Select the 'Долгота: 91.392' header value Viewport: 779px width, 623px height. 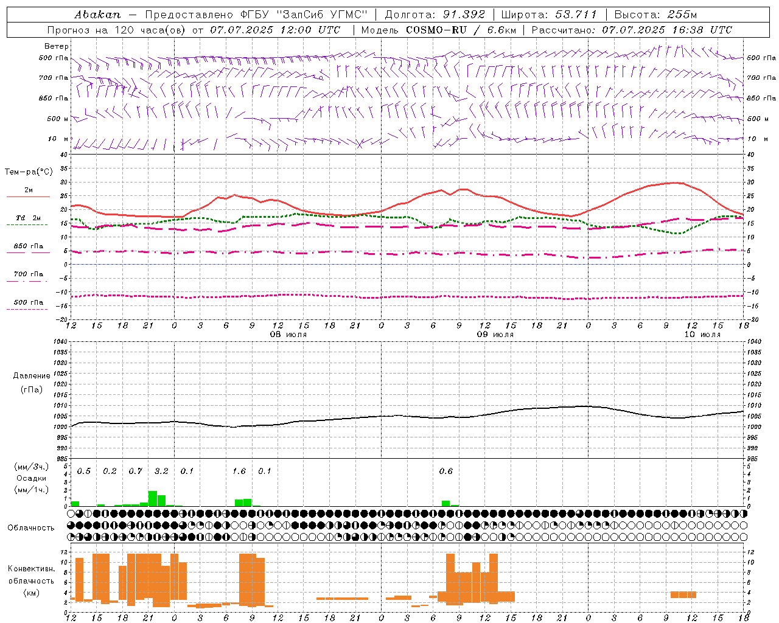[435, 14]
